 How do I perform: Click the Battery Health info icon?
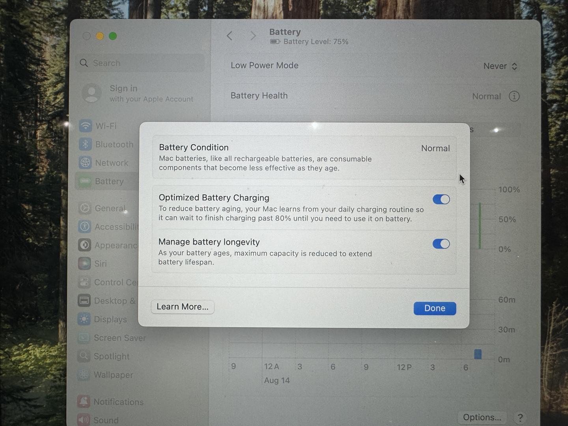click(514, 96)
